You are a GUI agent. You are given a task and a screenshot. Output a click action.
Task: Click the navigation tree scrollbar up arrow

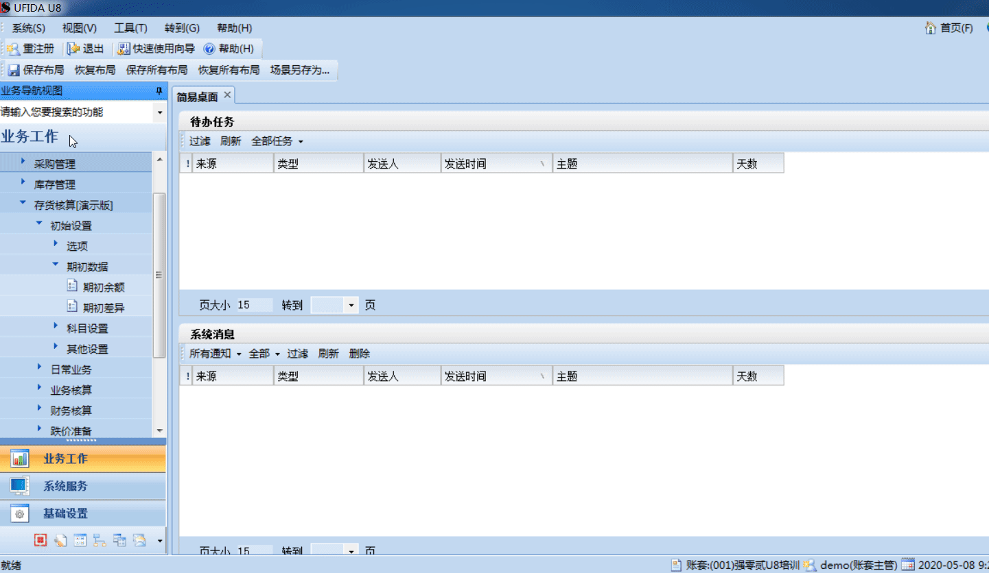click(159, 159)
